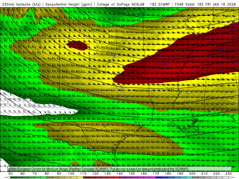Screen dimensions: 239x179
Task: Click the '70' value on the color scale
Action: tap(35, 174)
